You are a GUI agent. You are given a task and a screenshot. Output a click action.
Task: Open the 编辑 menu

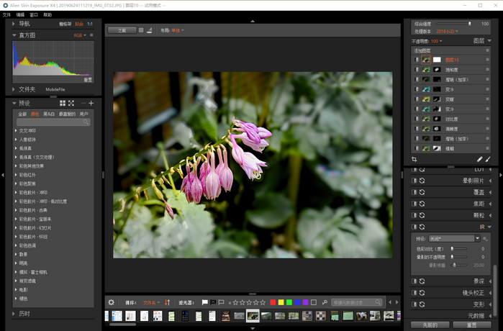[20, 14]
